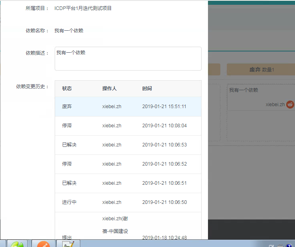
Task: Click the dependency name value 我有一个依赖
Action: (69, 31)
